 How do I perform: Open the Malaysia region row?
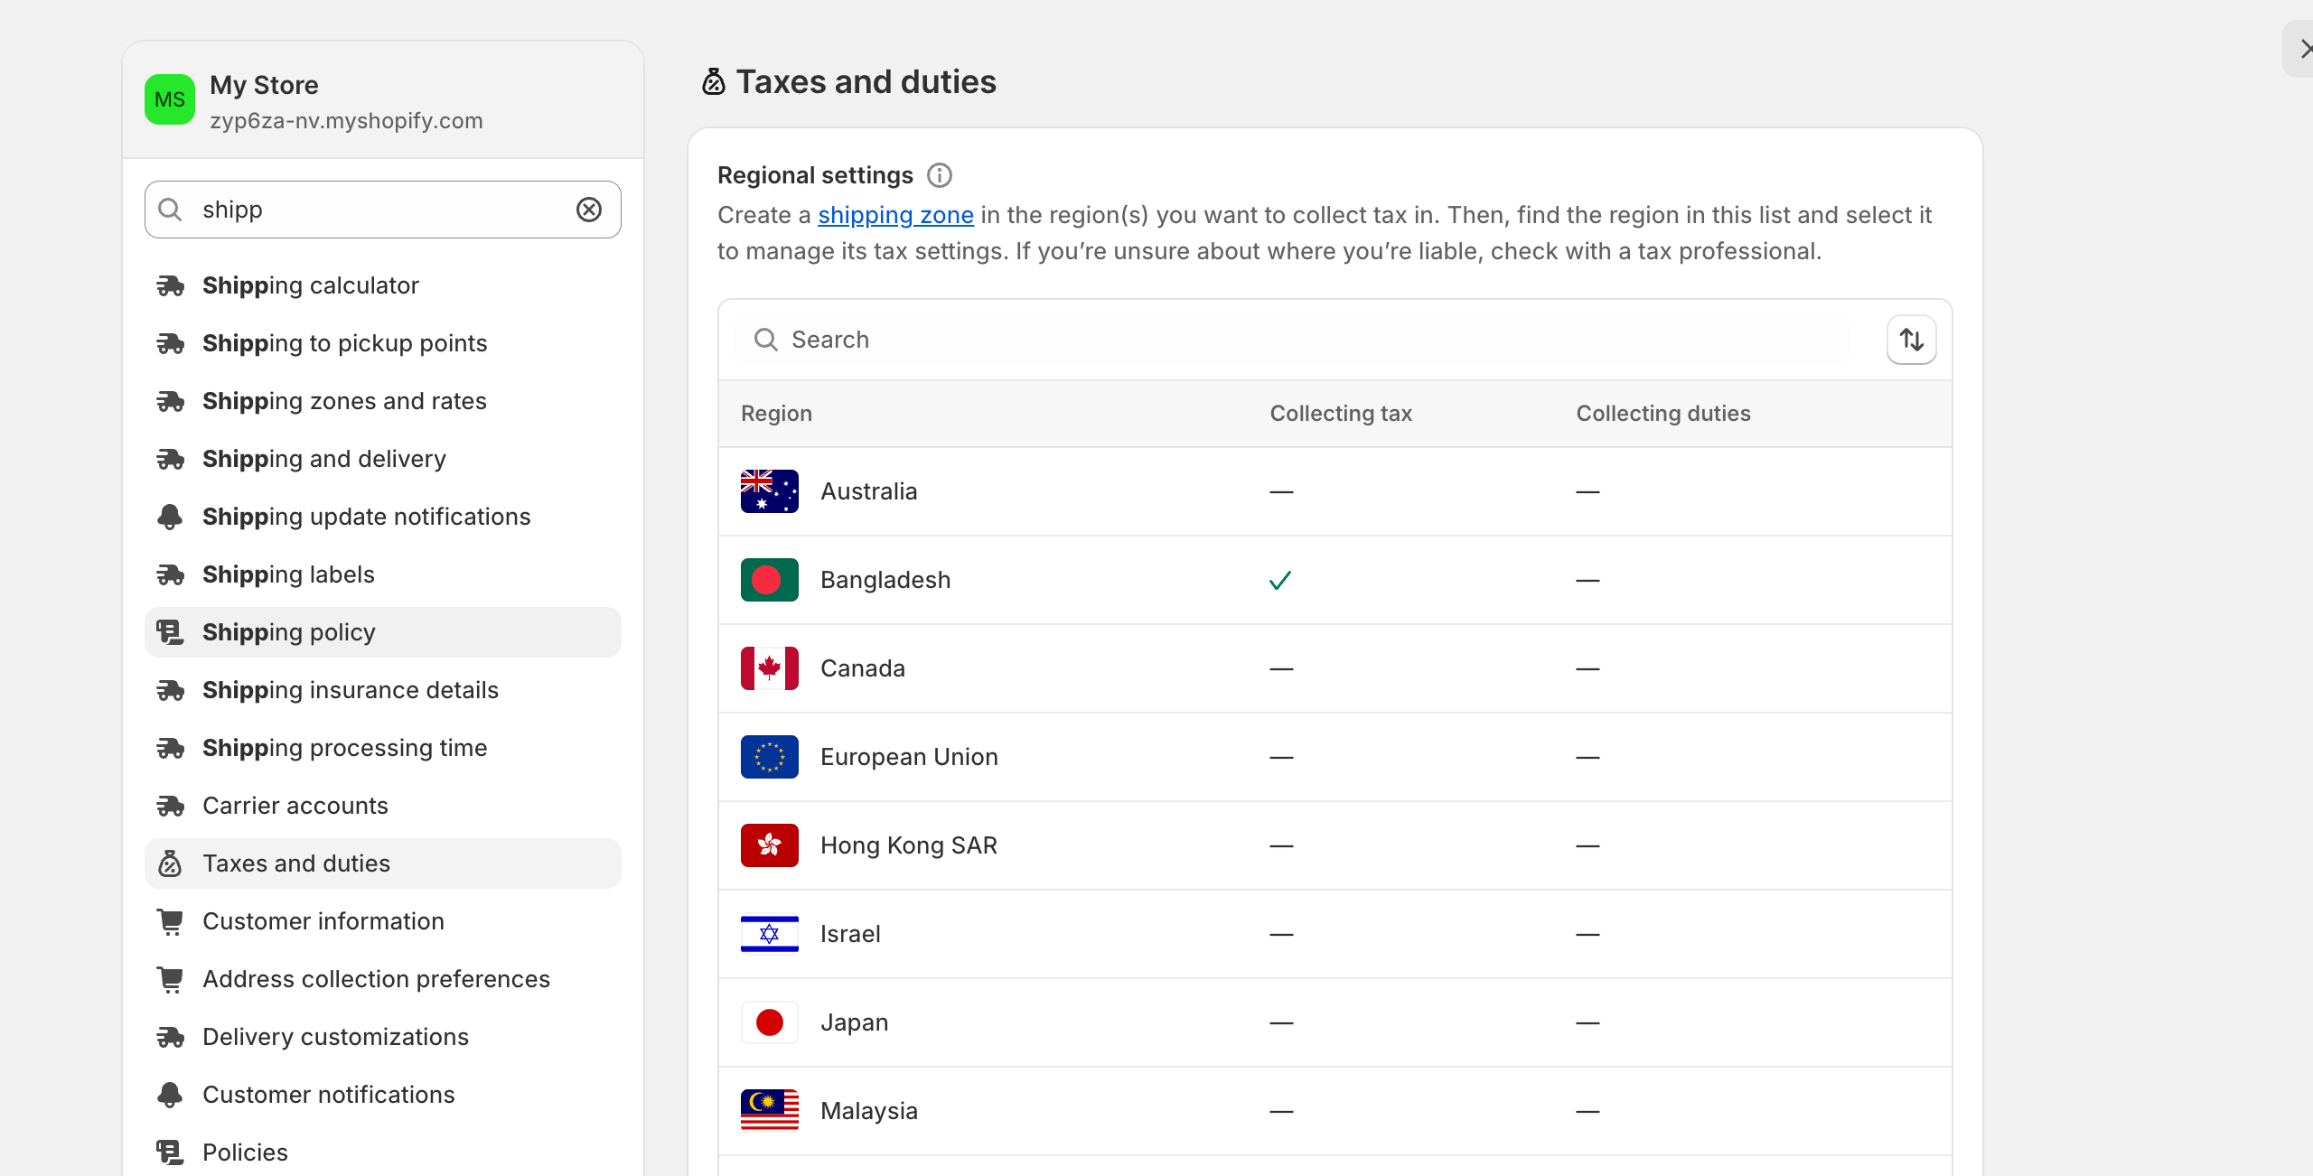pos(1335,1111)
